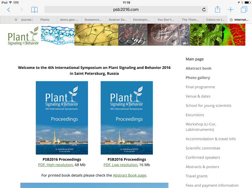Click the green fern banner image
This screenshot has height=188, width=252.
tap(206, 35)
